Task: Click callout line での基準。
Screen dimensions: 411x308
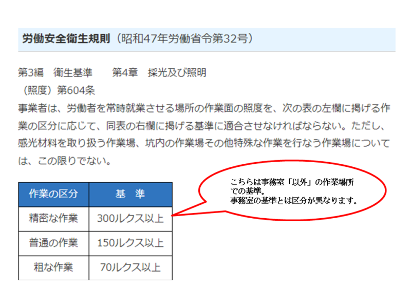Action: pos(248,191)
